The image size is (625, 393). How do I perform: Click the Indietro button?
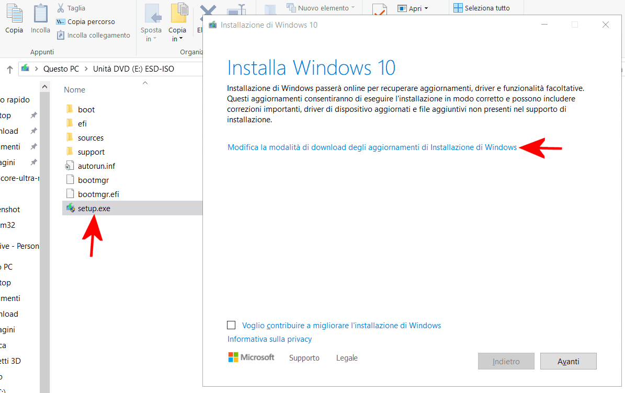click(x=506, y=361)
